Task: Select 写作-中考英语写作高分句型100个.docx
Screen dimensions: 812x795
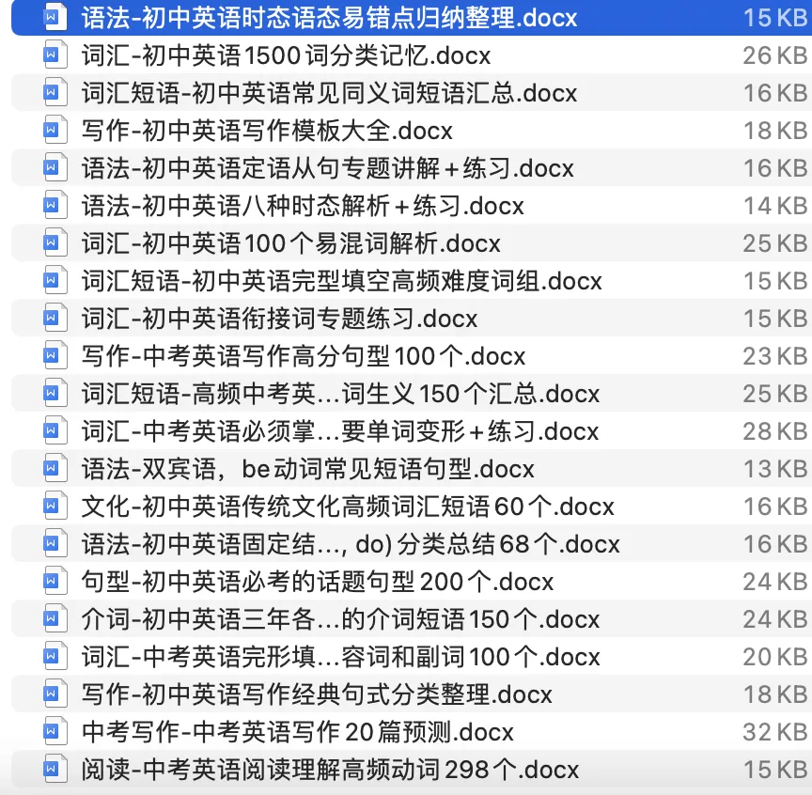Action: pos(303,356)
